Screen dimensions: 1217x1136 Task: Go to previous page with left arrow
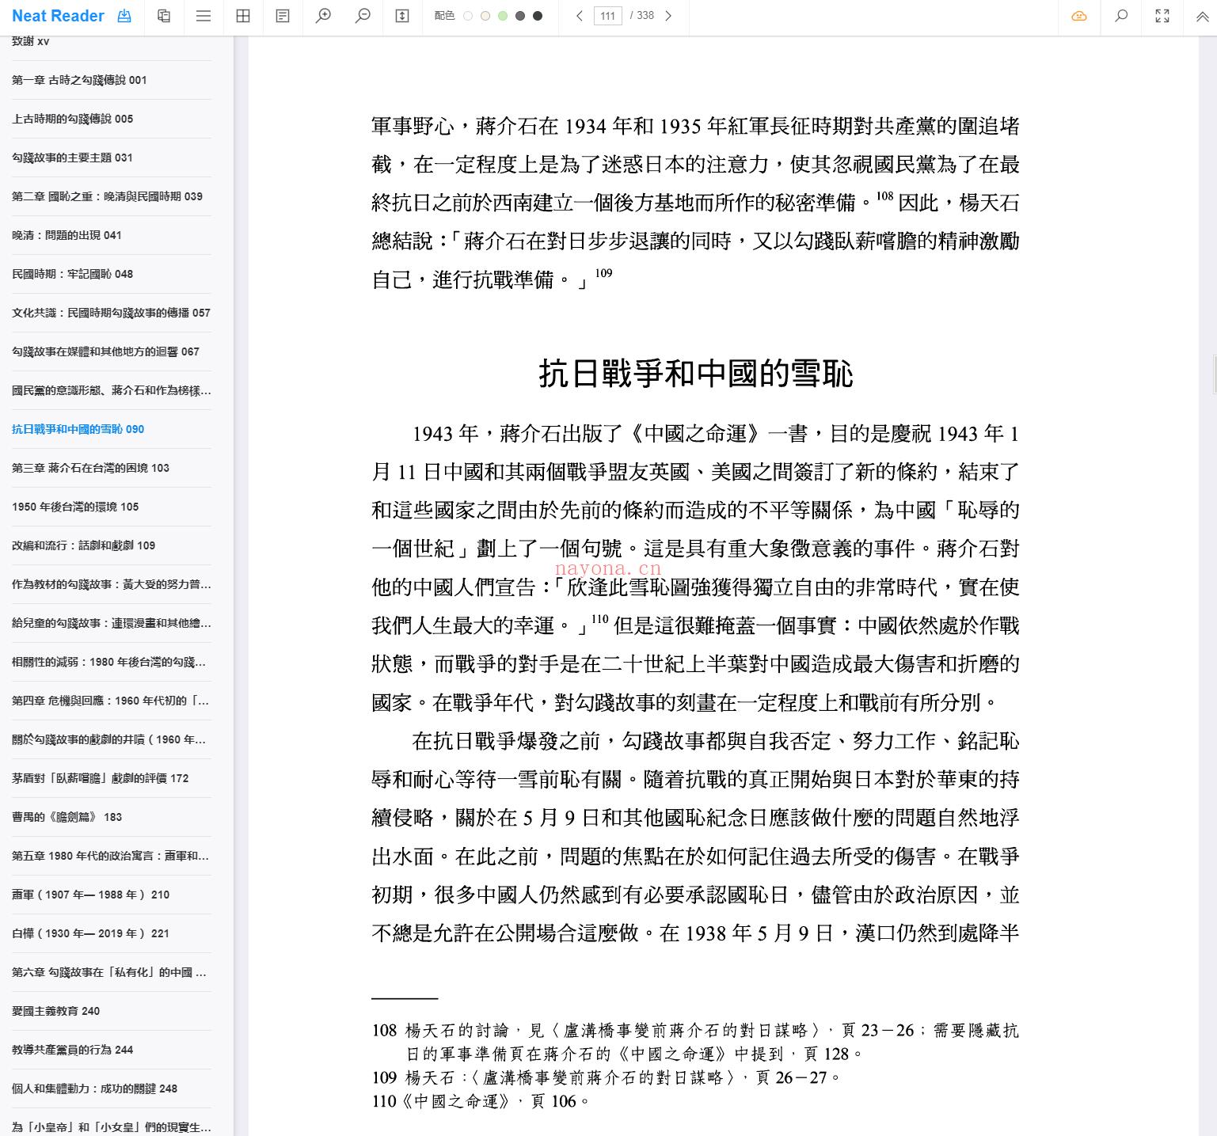[580, 16]
